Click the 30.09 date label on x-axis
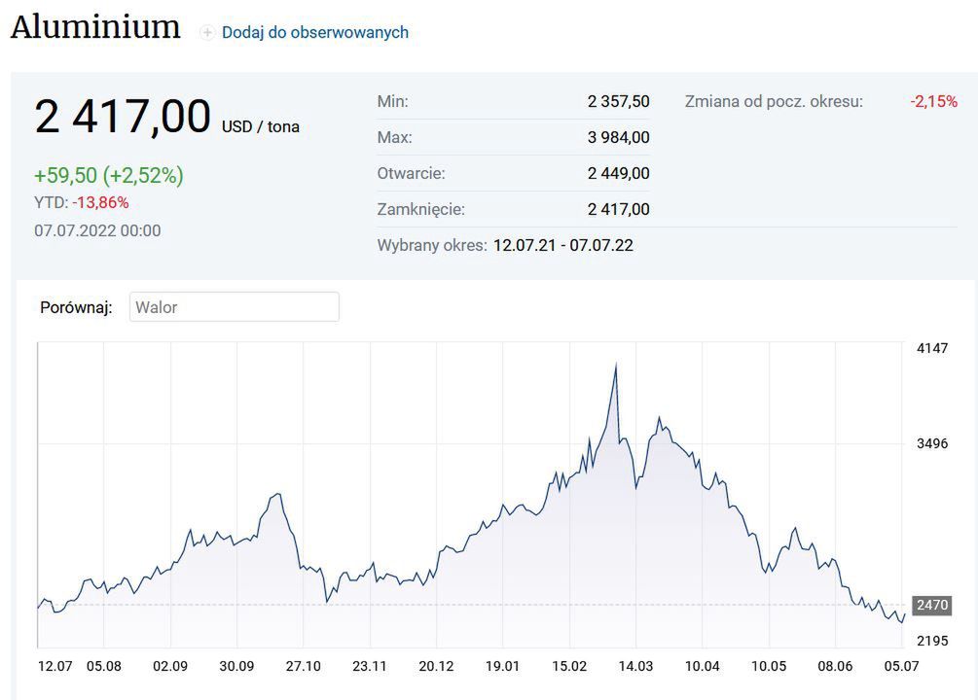The width and height of the screenshot is (978, 700). coord(236,666)
